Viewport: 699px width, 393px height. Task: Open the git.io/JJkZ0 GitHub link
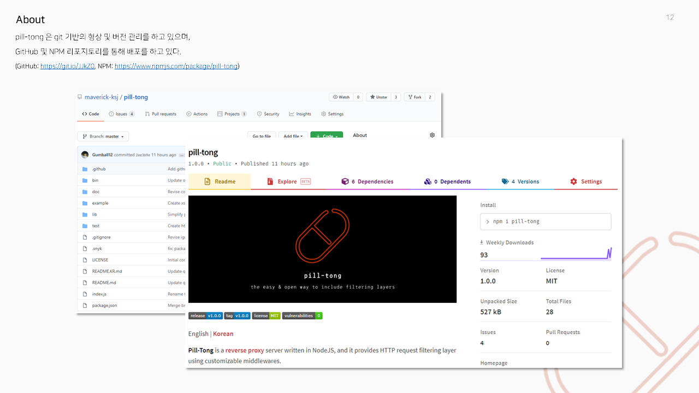pyautogui.click(x=68, y=66)
